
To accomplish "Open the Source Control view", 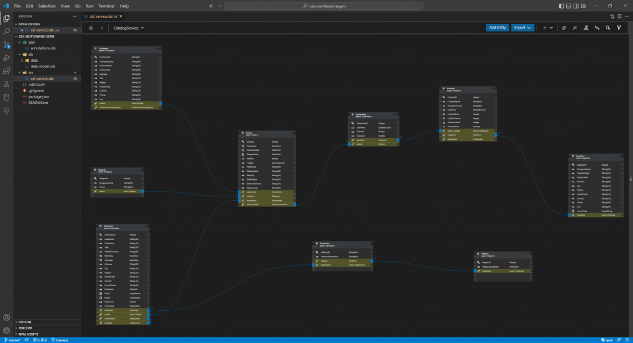I will point(6,44).
